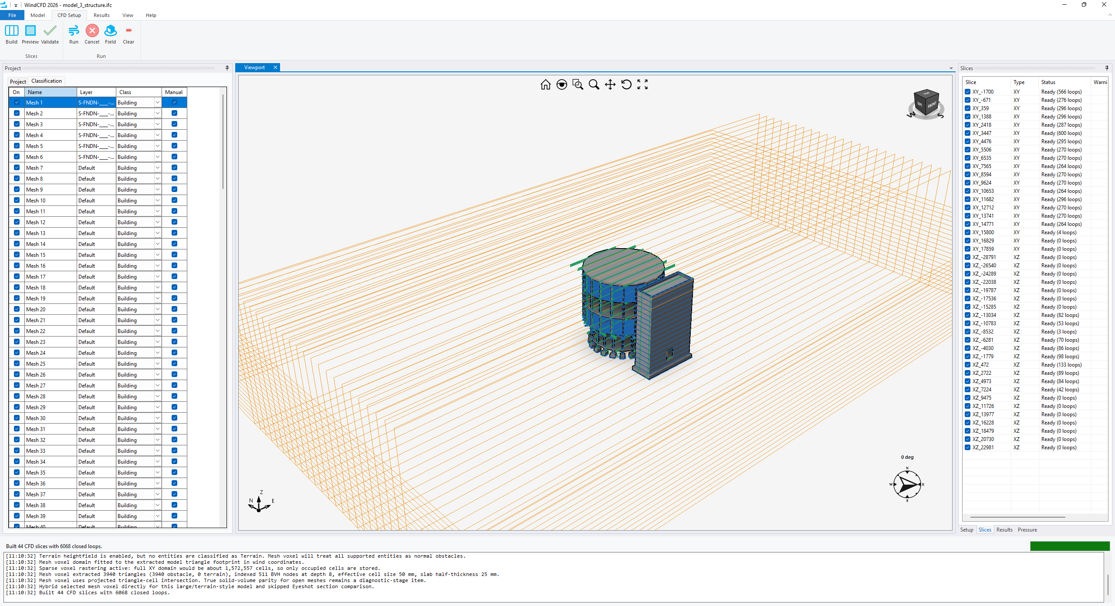Open the File menu
1115x606 pixels.
pyautogui.click(x=12, y=15)
